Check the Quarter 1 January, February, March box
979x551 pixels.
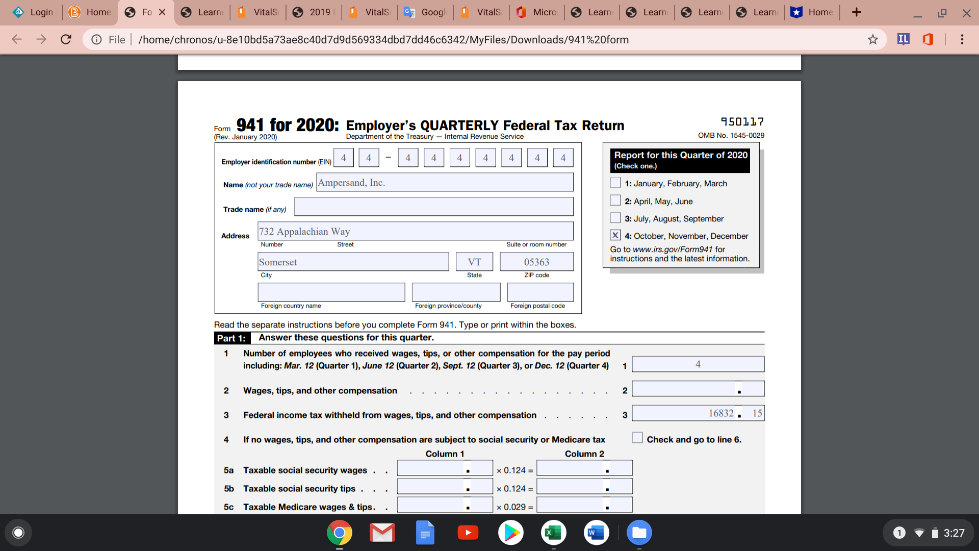tap(615, 183)
